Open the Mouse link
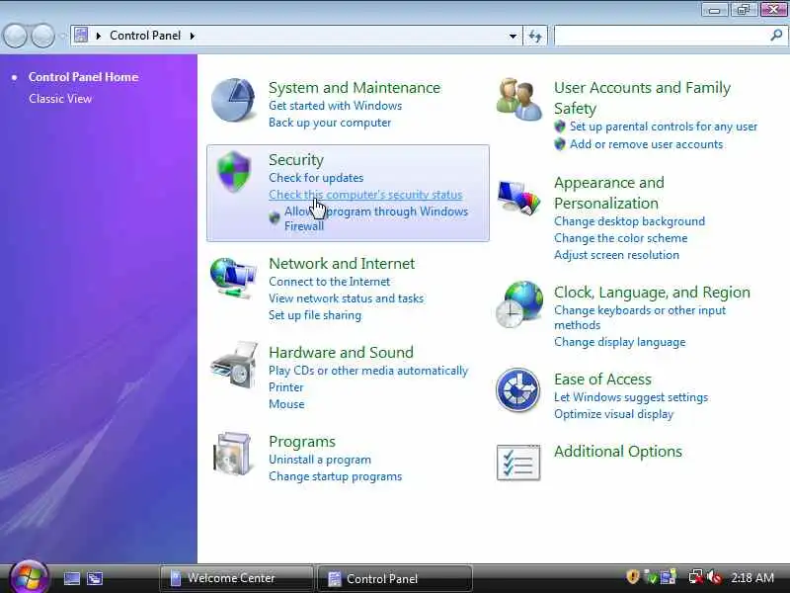Screen dimensions: 790x593 click(x=286, y=404)
